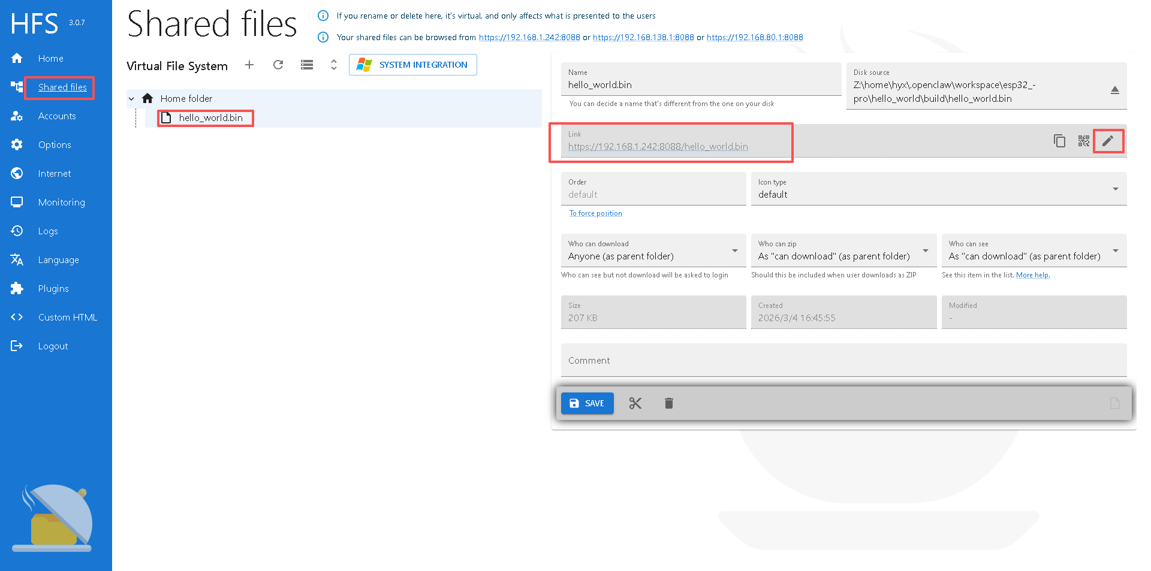Open the Shared files page
1151x571 pixels.
pyautogui.click(x=62, y=87)
